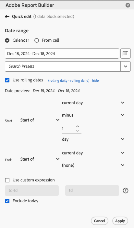The image size is (134, 228).
Task: Go back using the Quick edit arrow
Action: [7, 17]
